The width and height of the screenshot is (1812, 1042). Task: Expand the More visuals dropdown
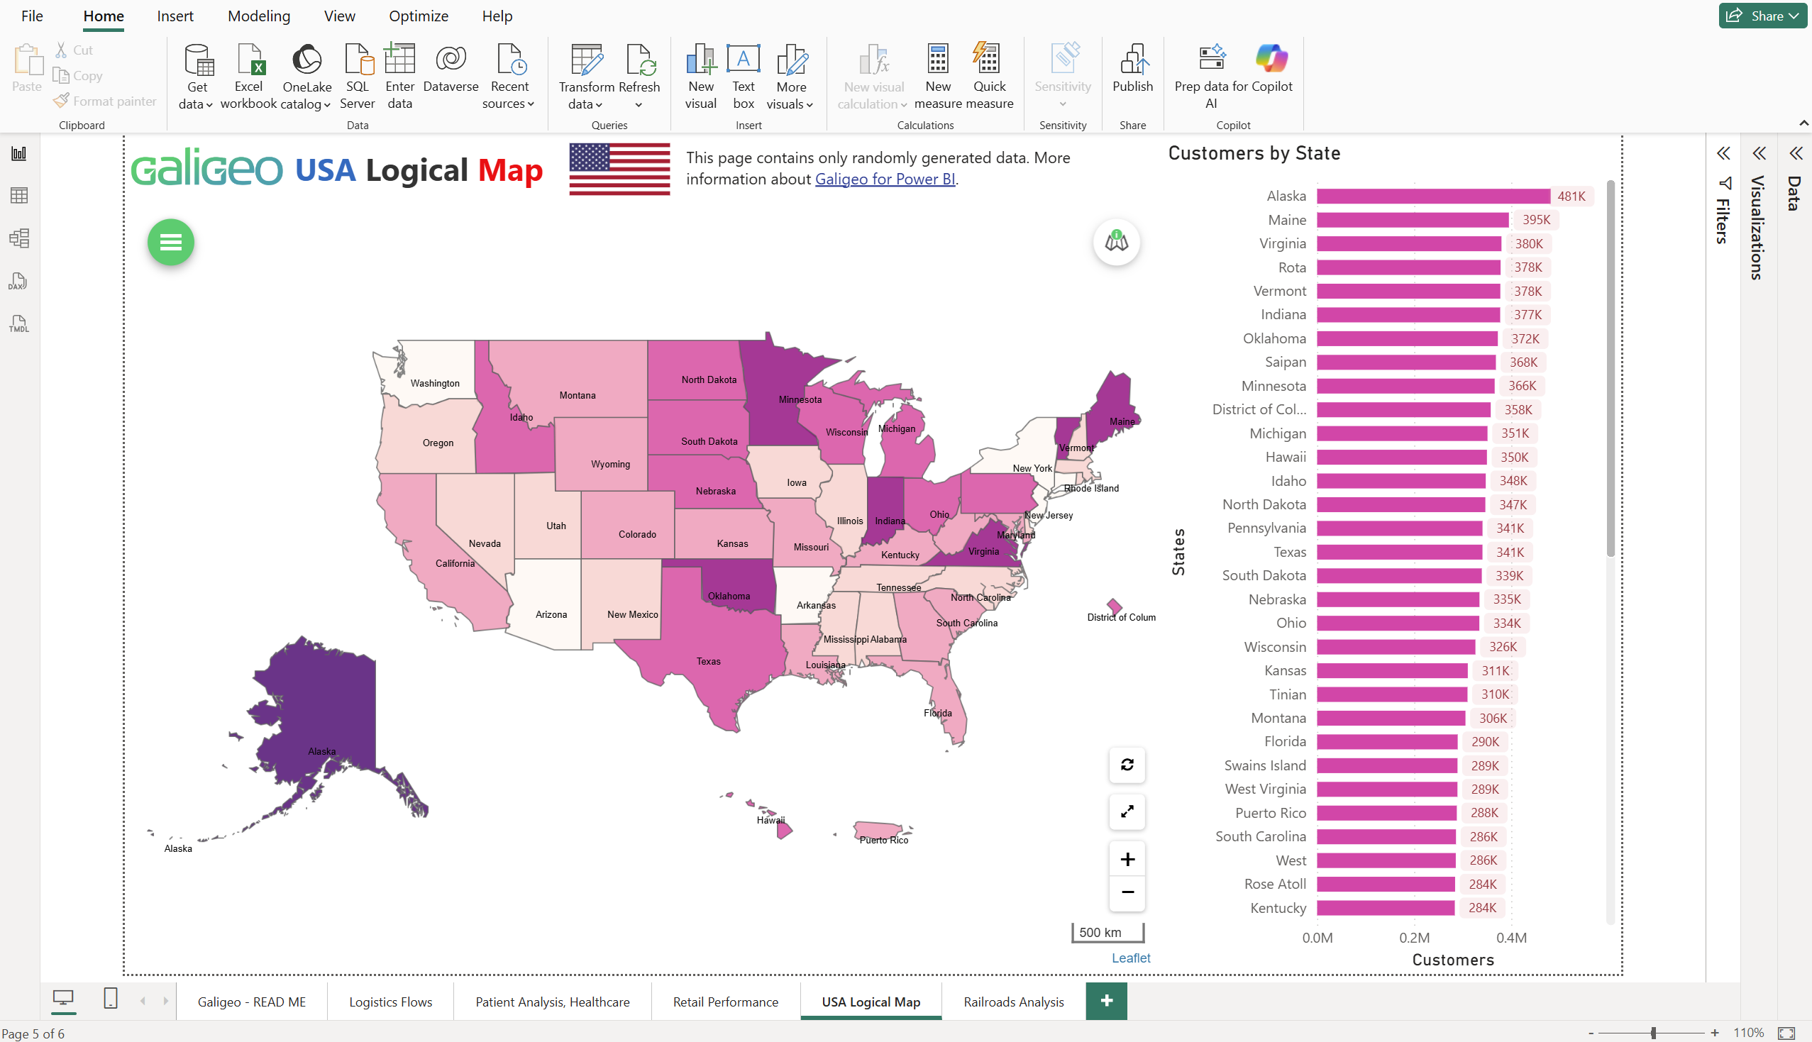pos(790,95)
